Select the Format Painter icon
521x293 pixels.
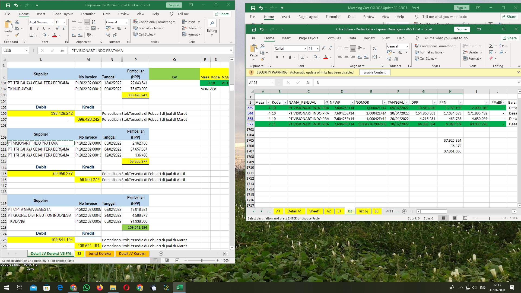point(262,59)
